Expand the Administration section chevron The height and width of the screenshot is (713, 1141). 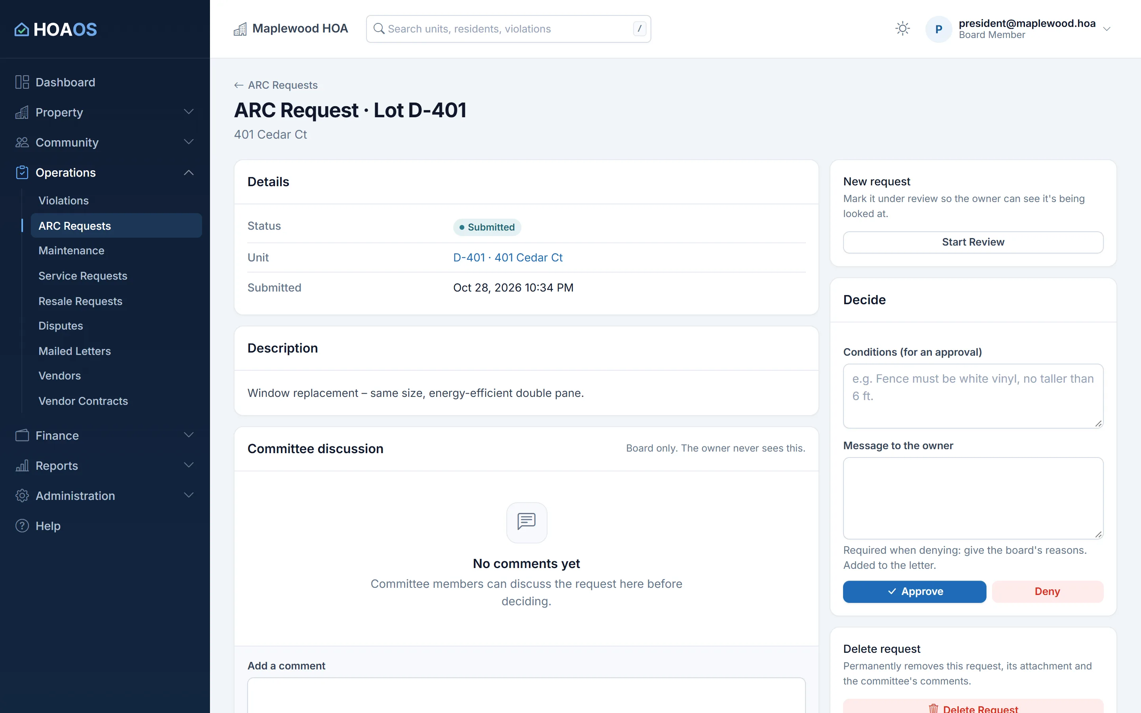[189, 496]
